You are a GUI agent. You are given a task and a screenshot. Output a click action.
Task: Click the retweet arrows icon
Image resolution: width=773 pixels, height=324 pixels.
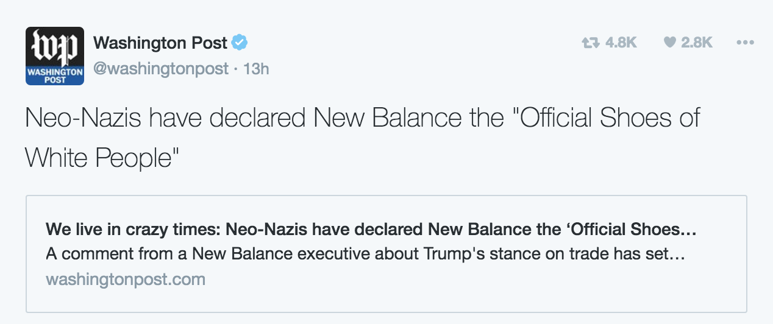[x=590, y=43]
